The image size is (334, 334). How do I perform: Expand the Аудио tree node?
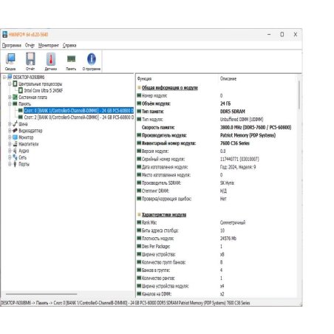tap(10, 151)
